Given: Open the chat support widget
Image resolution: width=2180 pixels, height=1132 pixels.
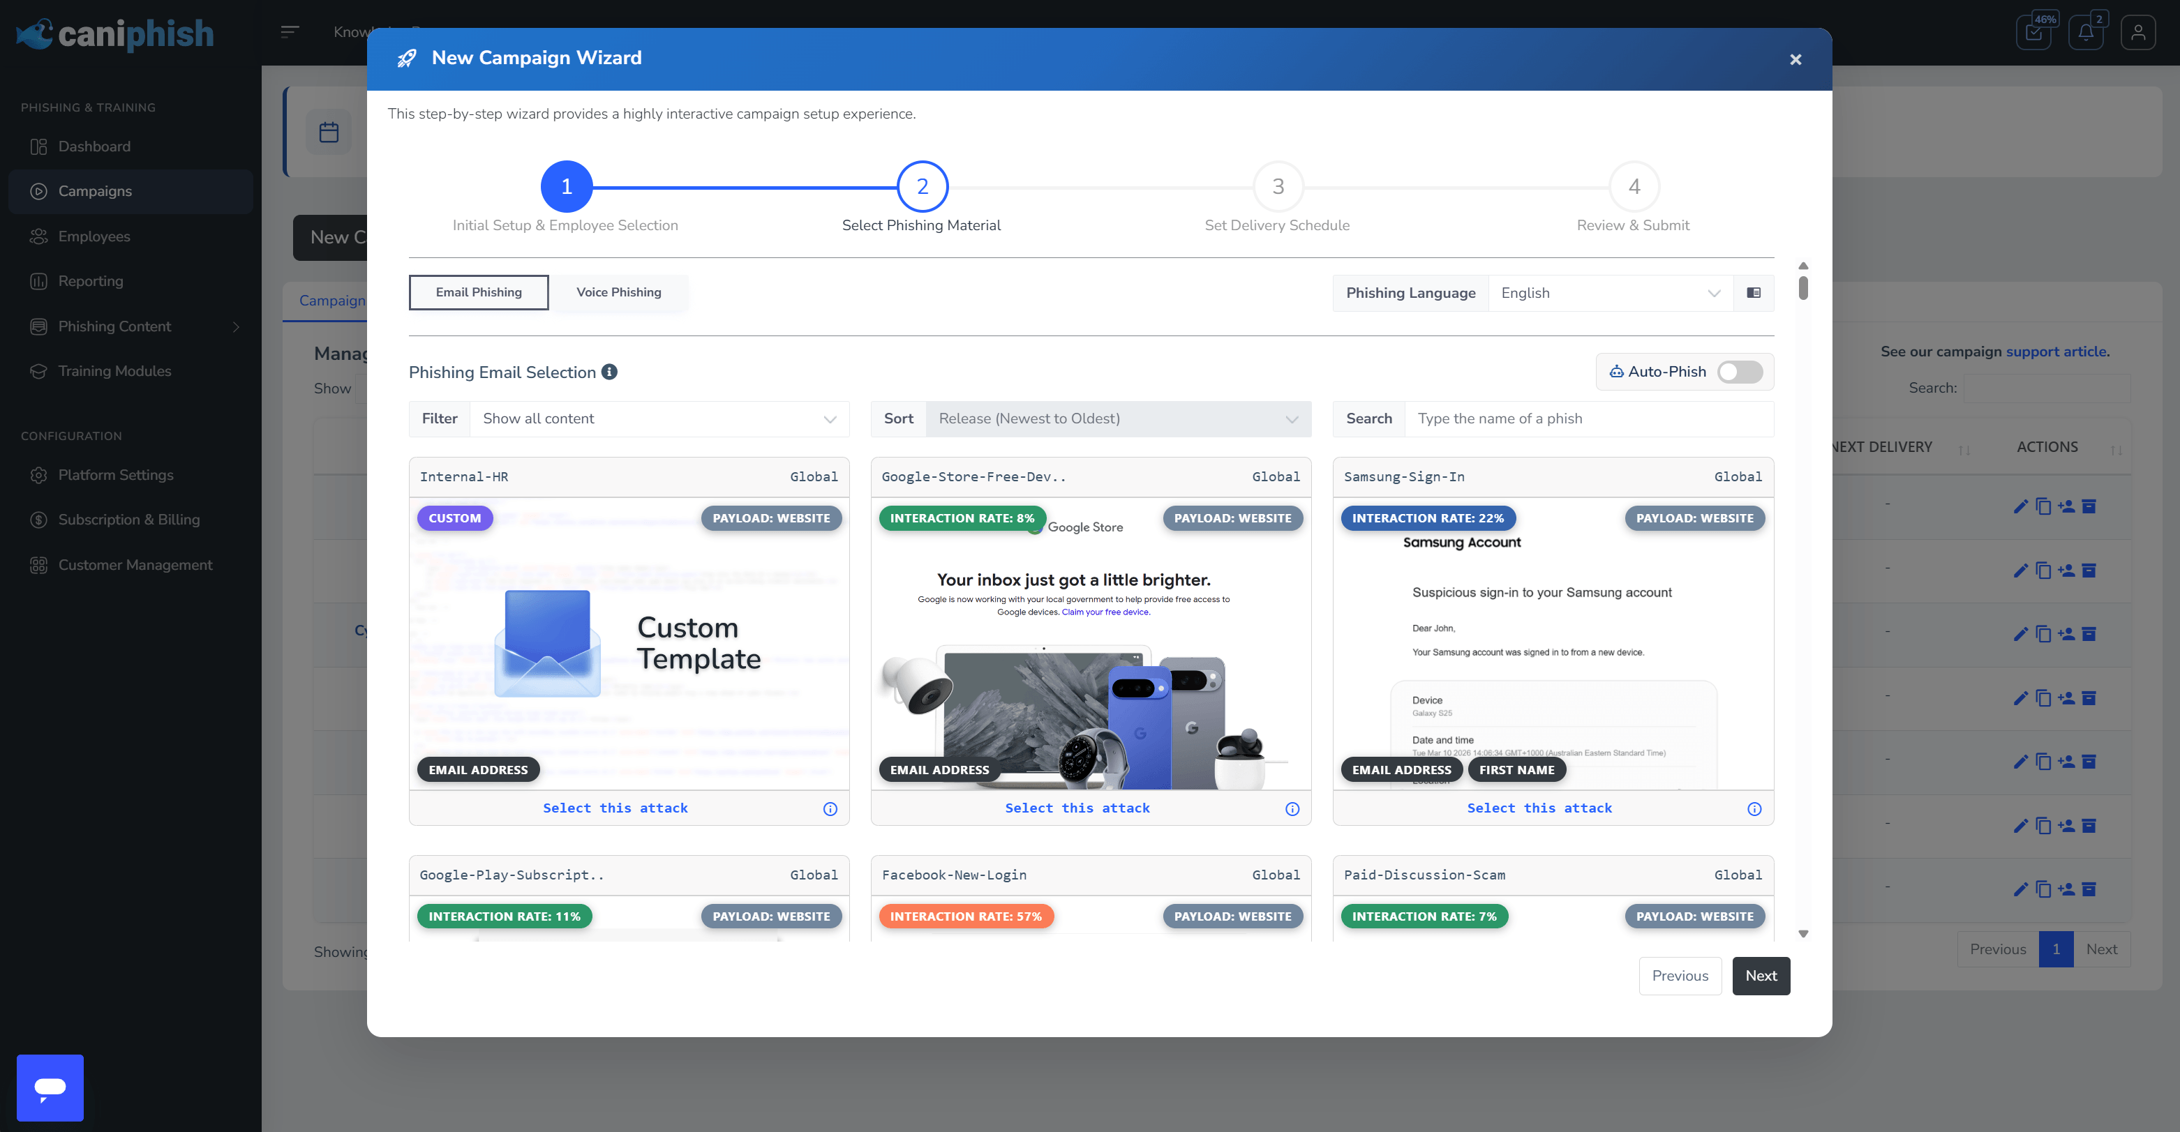Looking at the screenshot, I should coord(50,1087).
